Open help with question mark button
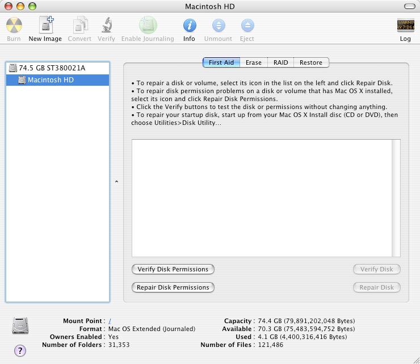The height and width of the screenshot is (364, 420). [20, 350]
